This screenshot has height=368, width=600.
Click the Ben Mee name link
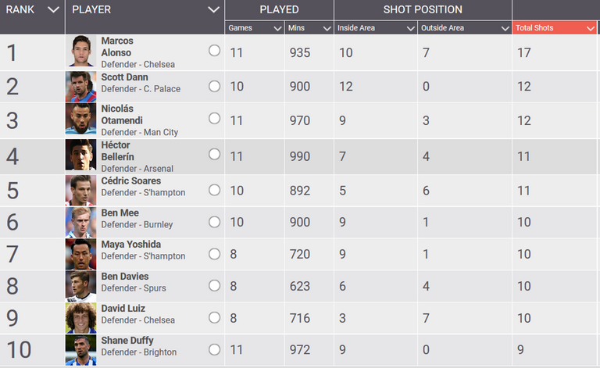(120, 213)
